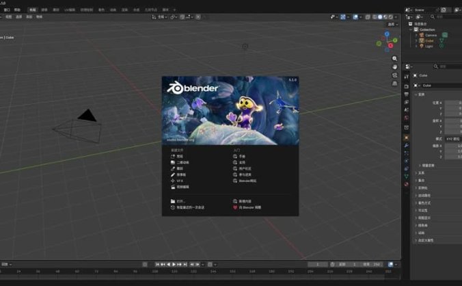Open the World properties tab
The image size is (462, 286).
click(407, 118)
